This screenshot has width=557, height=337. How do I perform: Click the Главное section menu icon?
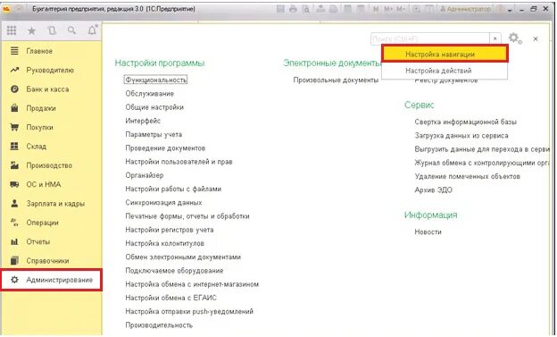[14, 51]
